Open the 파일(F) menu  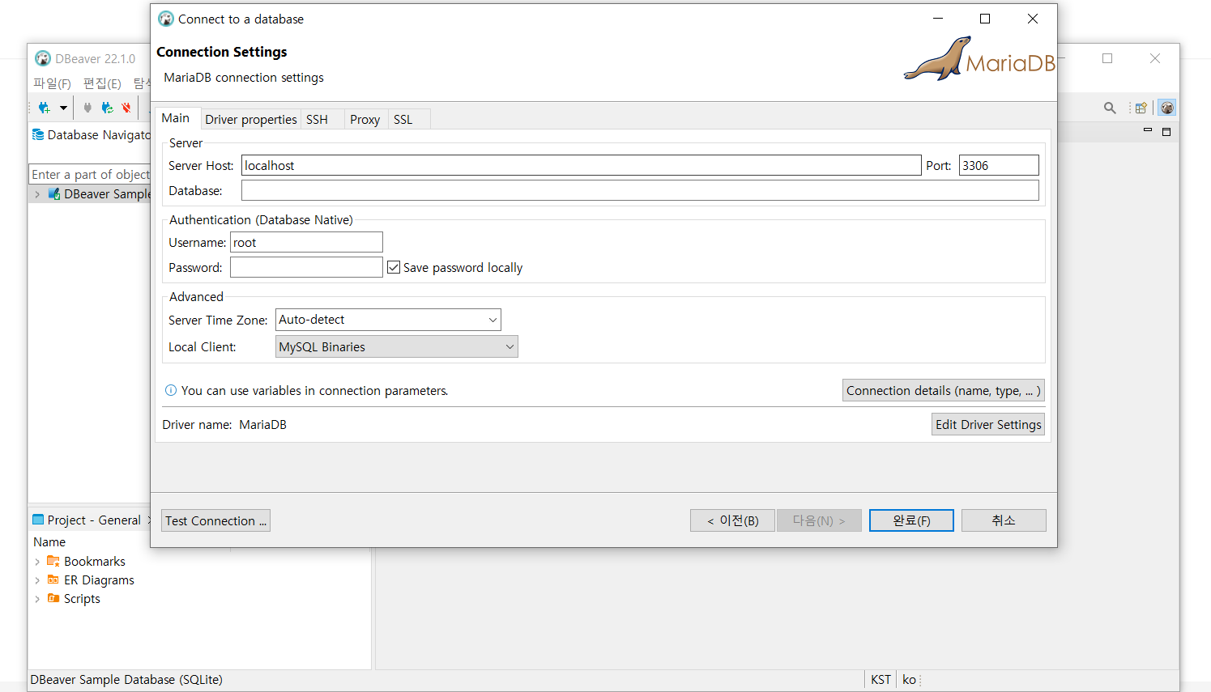[52, 83]
